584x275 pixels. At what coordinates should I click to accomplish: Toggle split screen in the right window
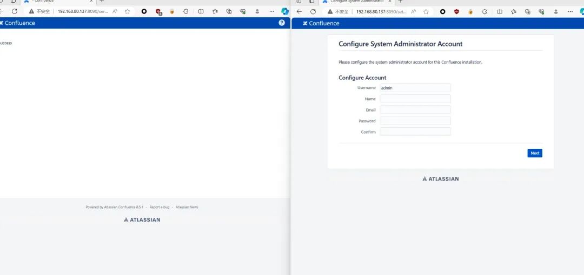pos(500,11)
